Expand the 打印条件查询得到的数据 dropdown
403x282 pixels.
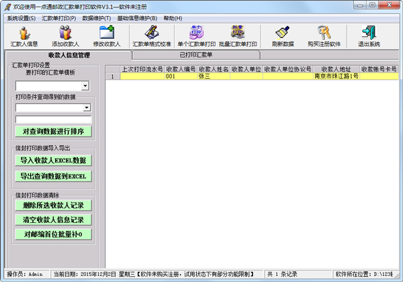point(87,107)
